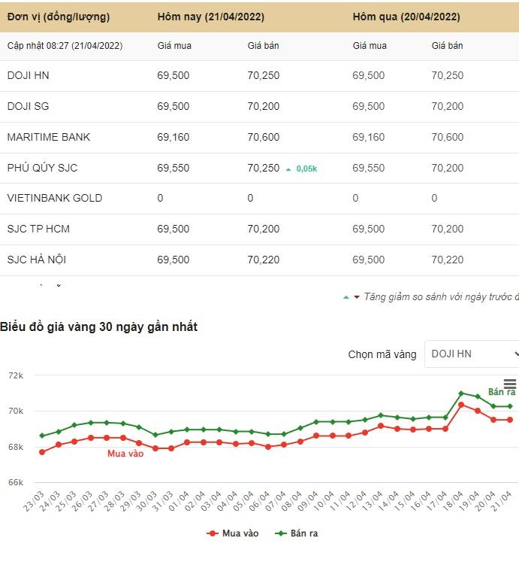
Task: Select the PHÚ QUÝ SJC row name
Action: (42, 168)
